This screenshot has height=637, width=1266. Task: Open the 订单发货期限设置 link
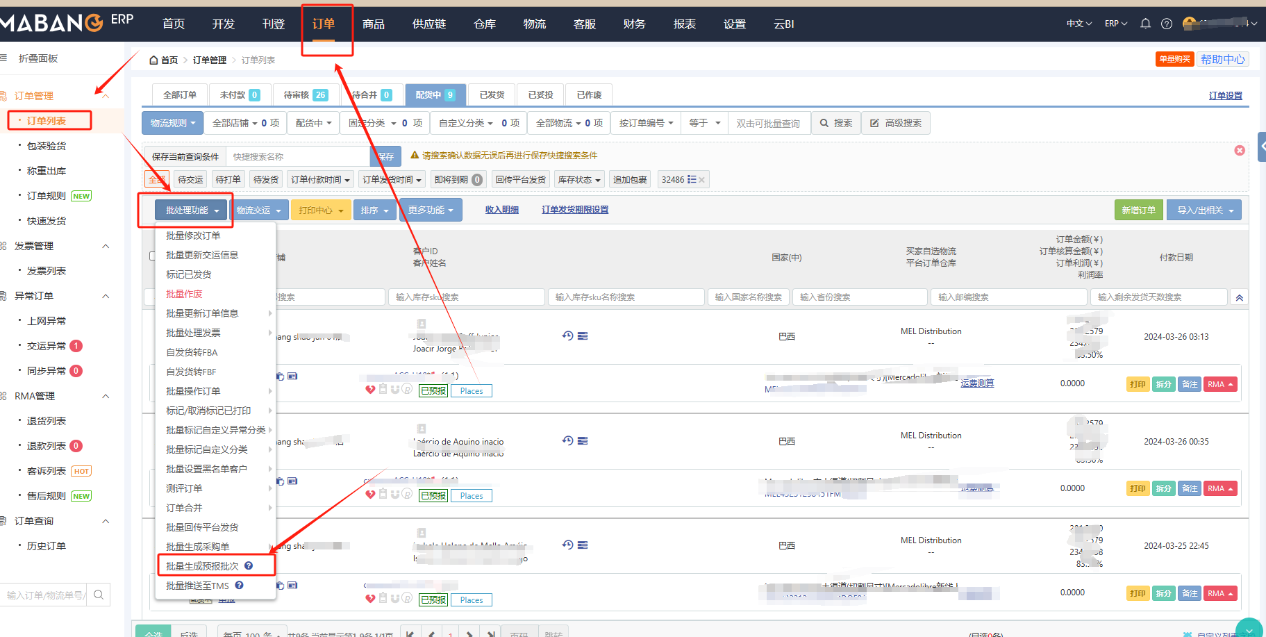[575, 210]
